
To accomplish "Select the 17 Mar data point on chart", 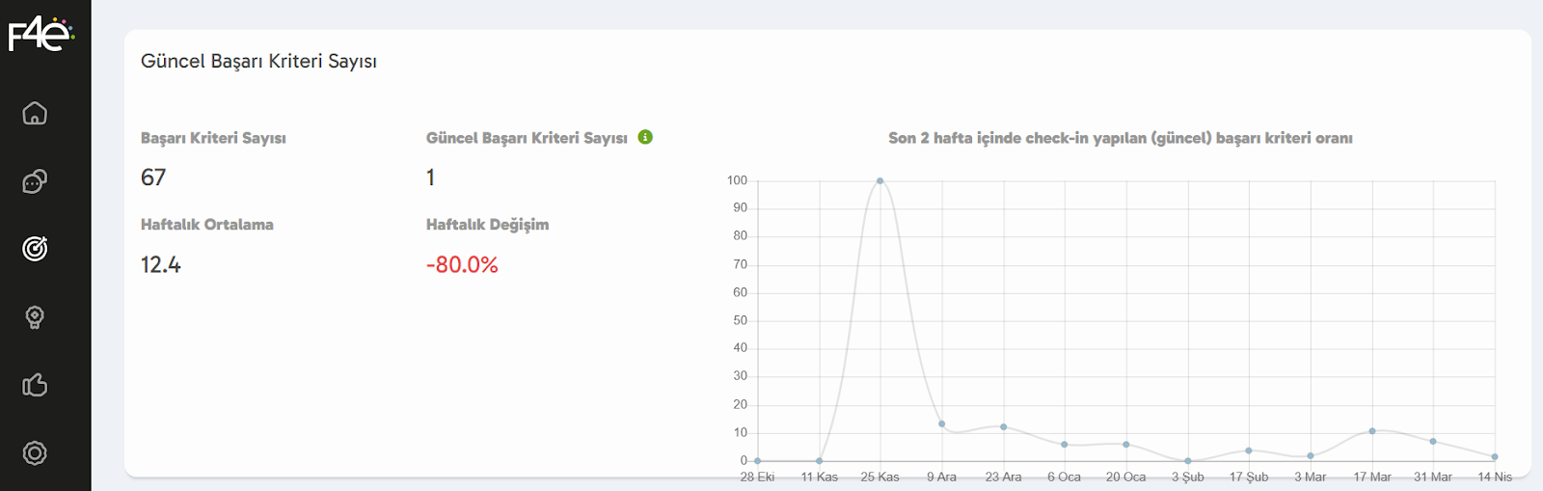I will [1372, 431].
